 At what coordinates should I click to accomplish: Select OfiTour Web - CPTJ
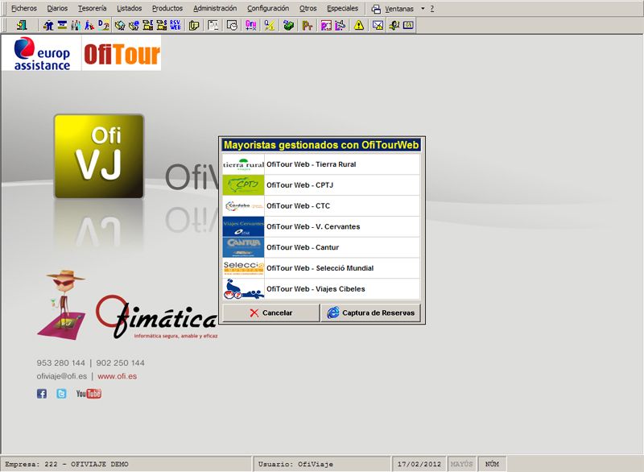321,185
